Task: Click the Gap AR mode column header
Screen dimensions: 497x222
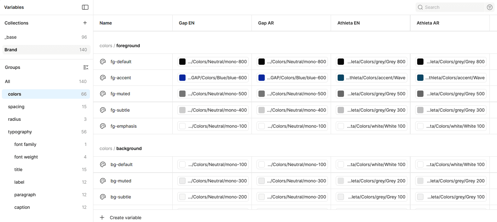Action: 291,23
